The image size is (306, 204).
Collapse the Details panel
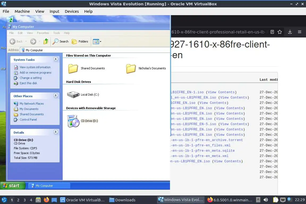56,132
